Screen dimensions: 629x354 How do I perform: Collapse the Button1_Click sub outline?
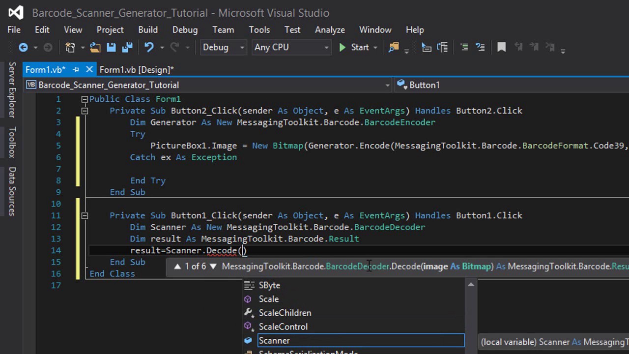pyautogui.click(x=85, y=215)
